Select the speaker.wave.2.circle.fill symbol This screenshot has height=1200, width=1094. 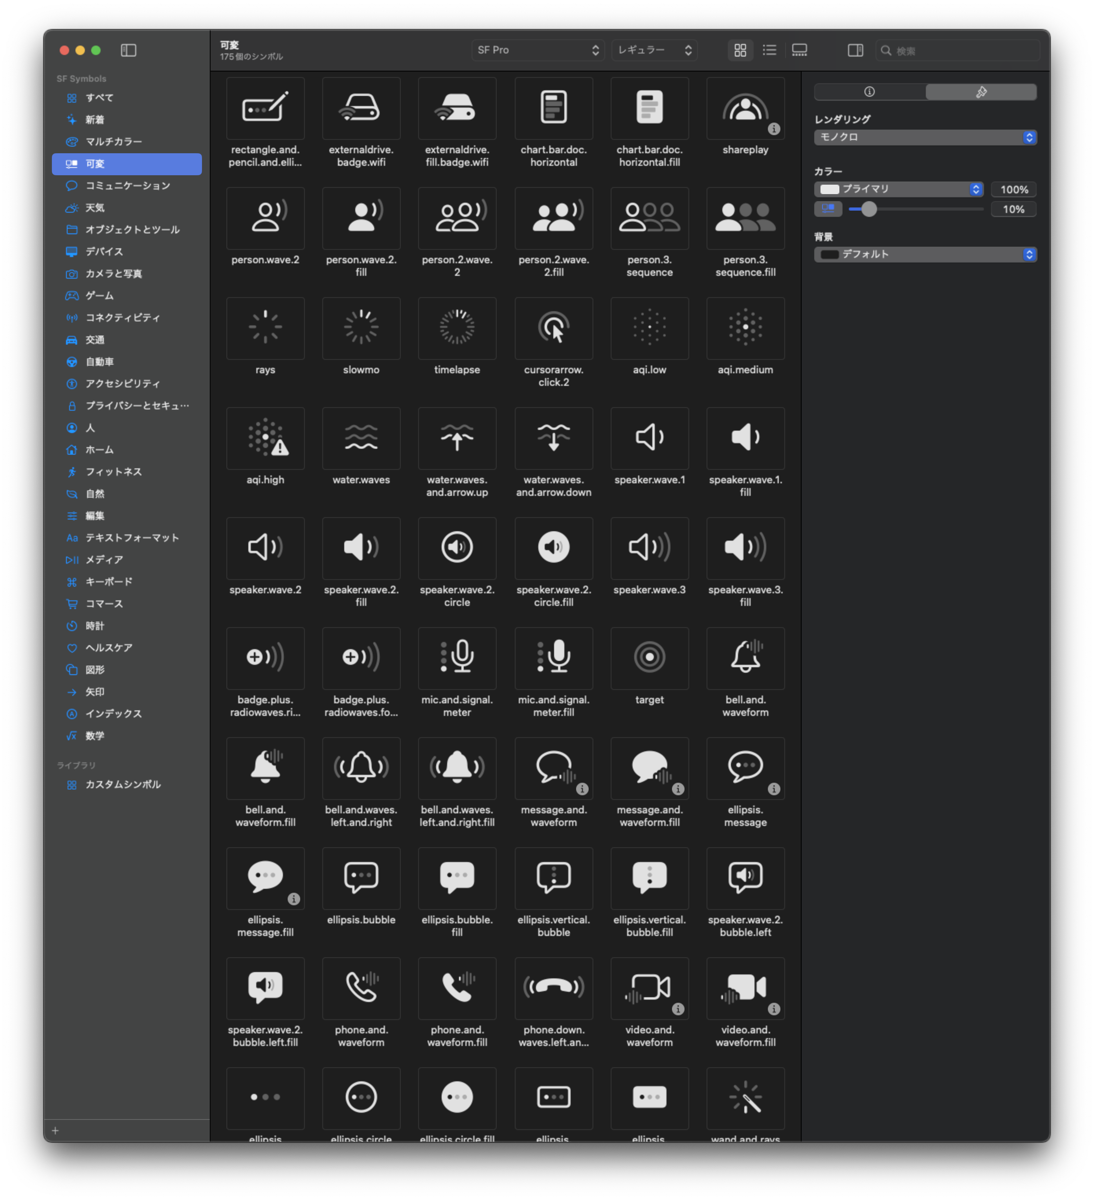tap(553, 548)
